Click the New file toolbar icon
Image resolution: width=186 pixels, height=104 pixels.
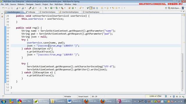tap(3, 8)
